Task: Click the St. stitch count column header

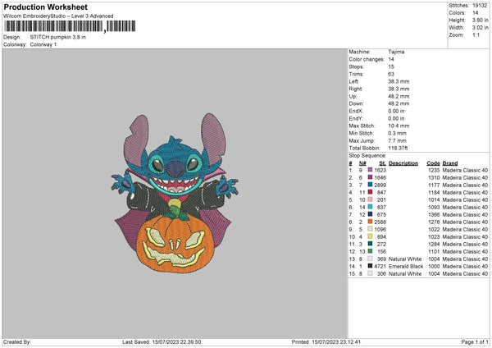Action: pos(382,163)
